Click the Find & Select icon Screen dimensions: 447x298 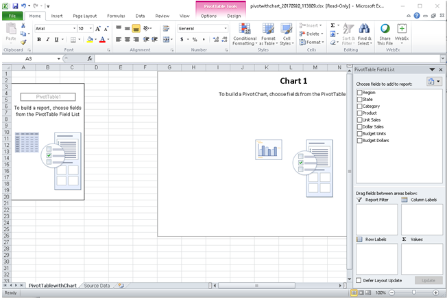[364, 34]
